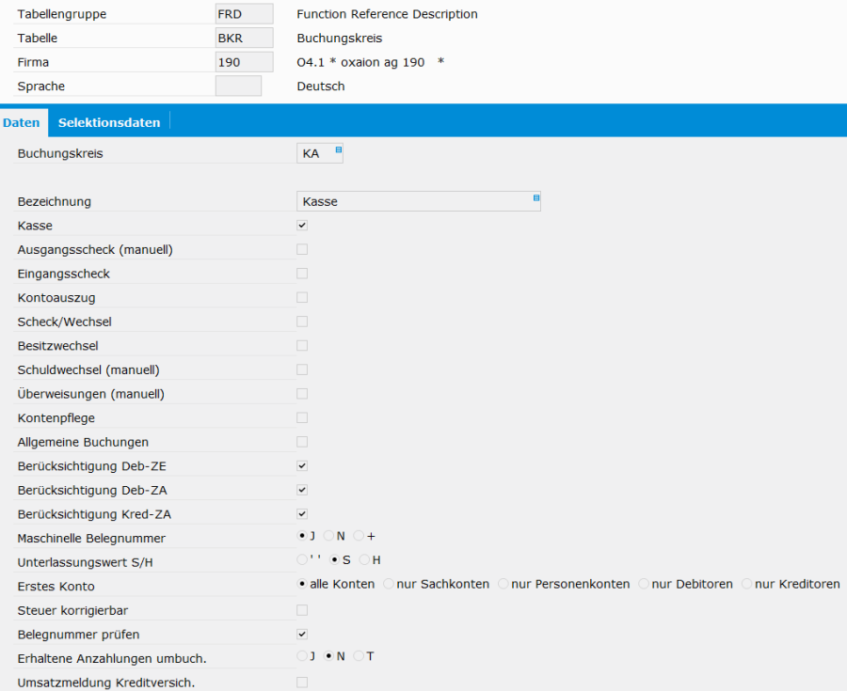Click the 'Unterlassungswert S/H' label

85,562
